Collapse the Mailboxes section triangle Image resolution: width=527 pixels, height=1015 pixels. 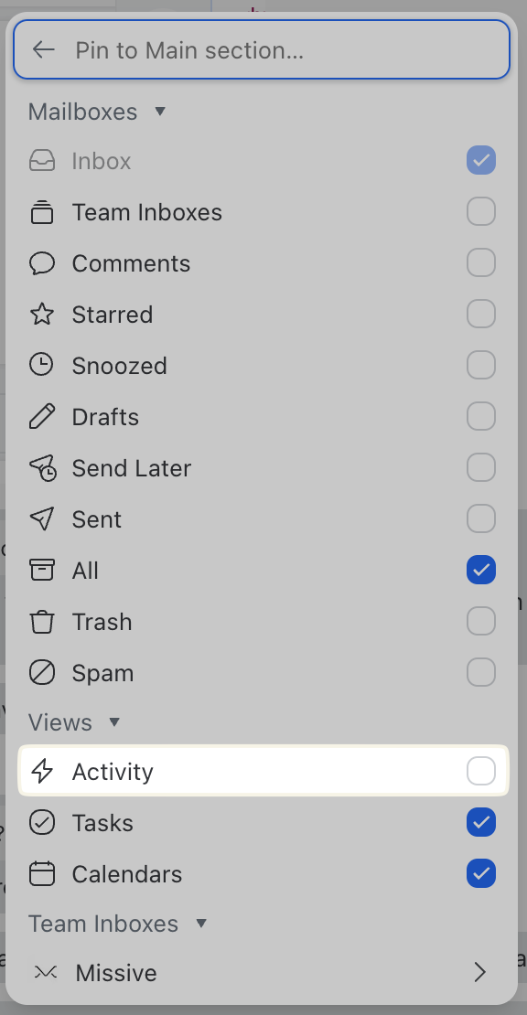click(x=160, y=112)
